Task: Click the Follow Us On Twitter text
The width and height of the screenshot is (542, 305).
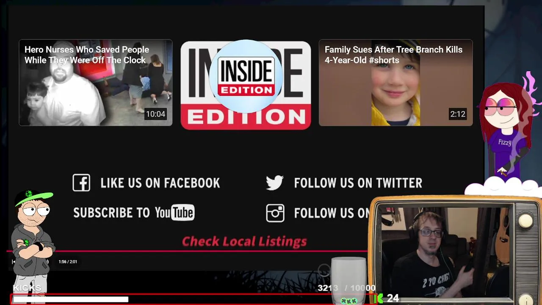Action: click(358, 183)
